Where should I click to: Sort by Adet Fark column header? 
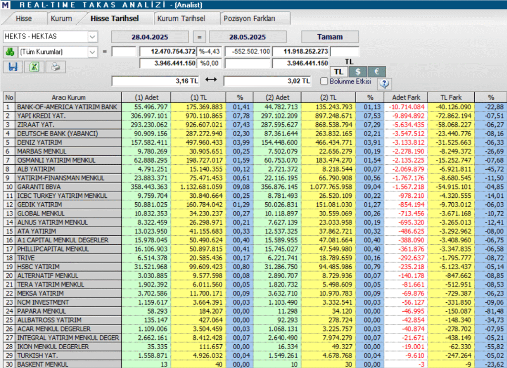click(x=406, y=97)
